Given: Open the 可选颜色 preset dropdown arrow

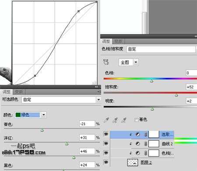Looking at the screenshot, I should point(98,100).
